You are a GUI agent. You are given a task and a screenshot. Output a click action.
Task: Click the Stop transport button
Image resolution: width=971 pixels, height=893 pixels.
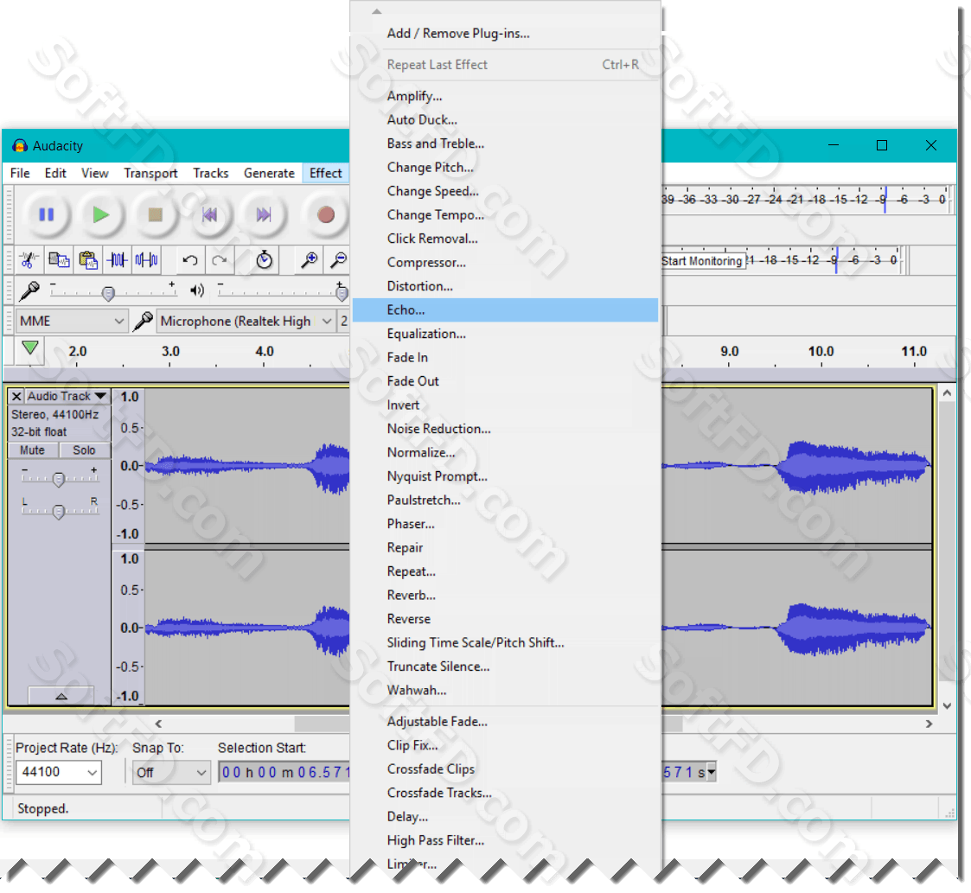156,215
